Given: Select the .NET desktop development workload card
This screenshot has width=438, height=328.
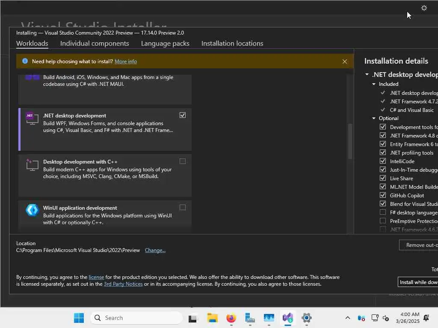Looking at the screenshot, I should (105, 129).
